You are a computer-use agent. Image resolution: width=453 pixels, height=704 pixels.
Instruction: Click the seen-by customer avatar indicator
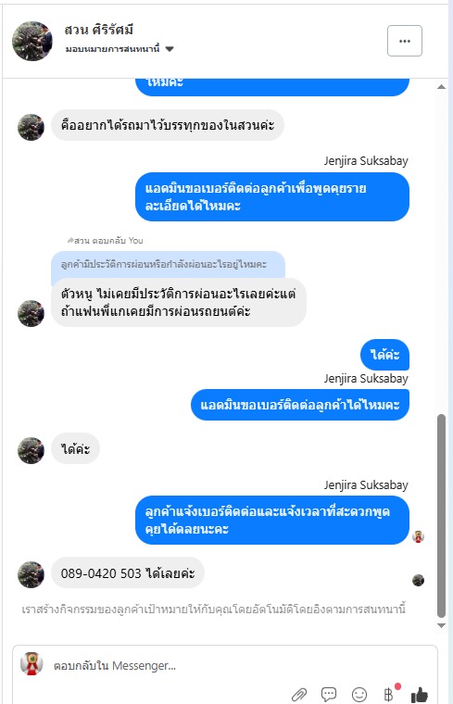click(418, 580)
